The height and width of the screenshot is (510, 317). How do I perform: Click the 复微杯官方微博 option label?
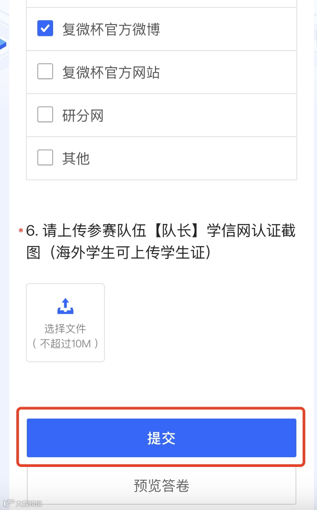tap(111, 29)
